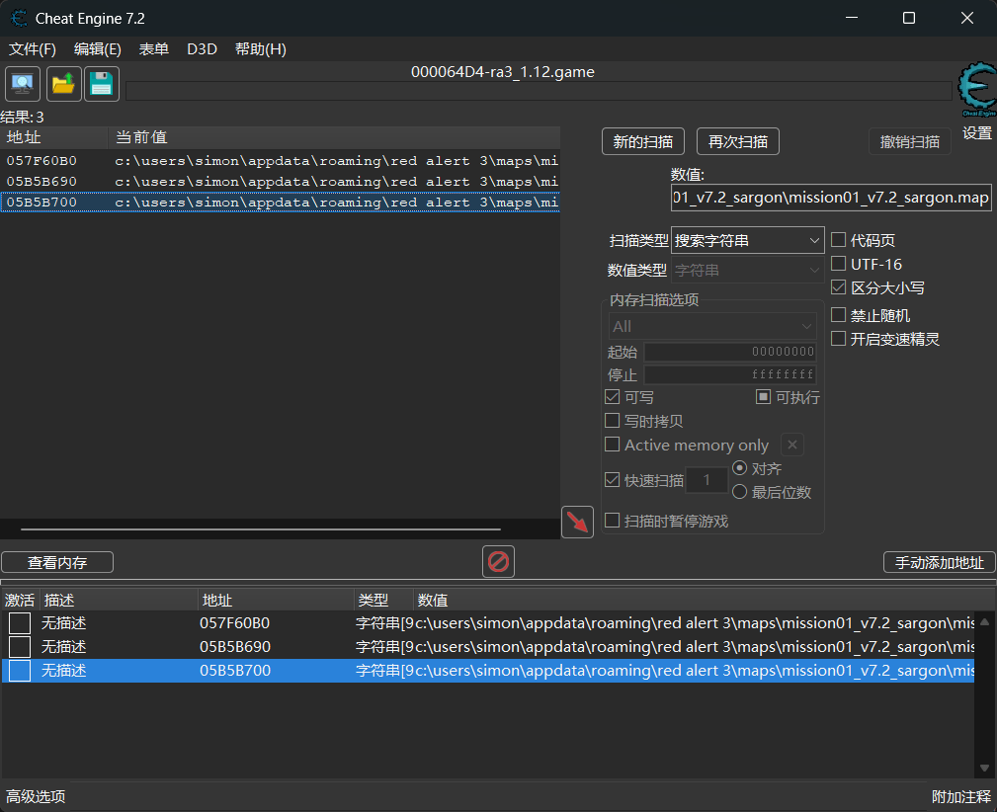
Task: Click the 数值 column header in address list
Action: [x=704, y=600]
